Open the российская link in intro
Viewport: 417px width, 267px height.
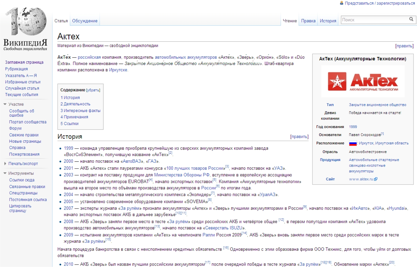click(89, 57)
